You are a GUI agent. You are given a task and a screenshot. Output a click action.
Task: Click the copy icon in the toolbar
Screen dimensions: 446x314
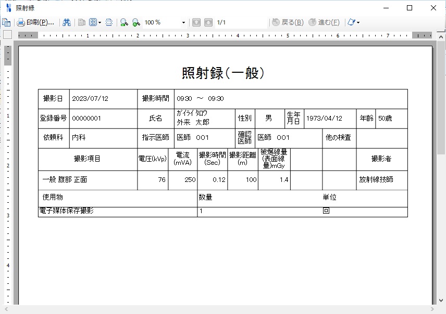pyautogui.click(x=6, y=22)
